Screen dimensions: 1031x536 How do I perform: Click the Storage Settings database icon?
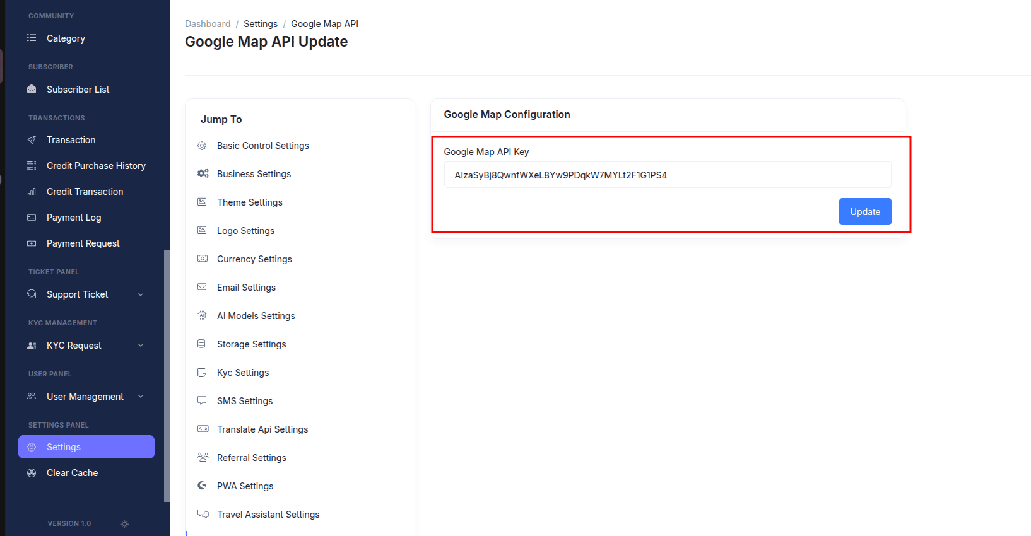[x=202, y=344]
